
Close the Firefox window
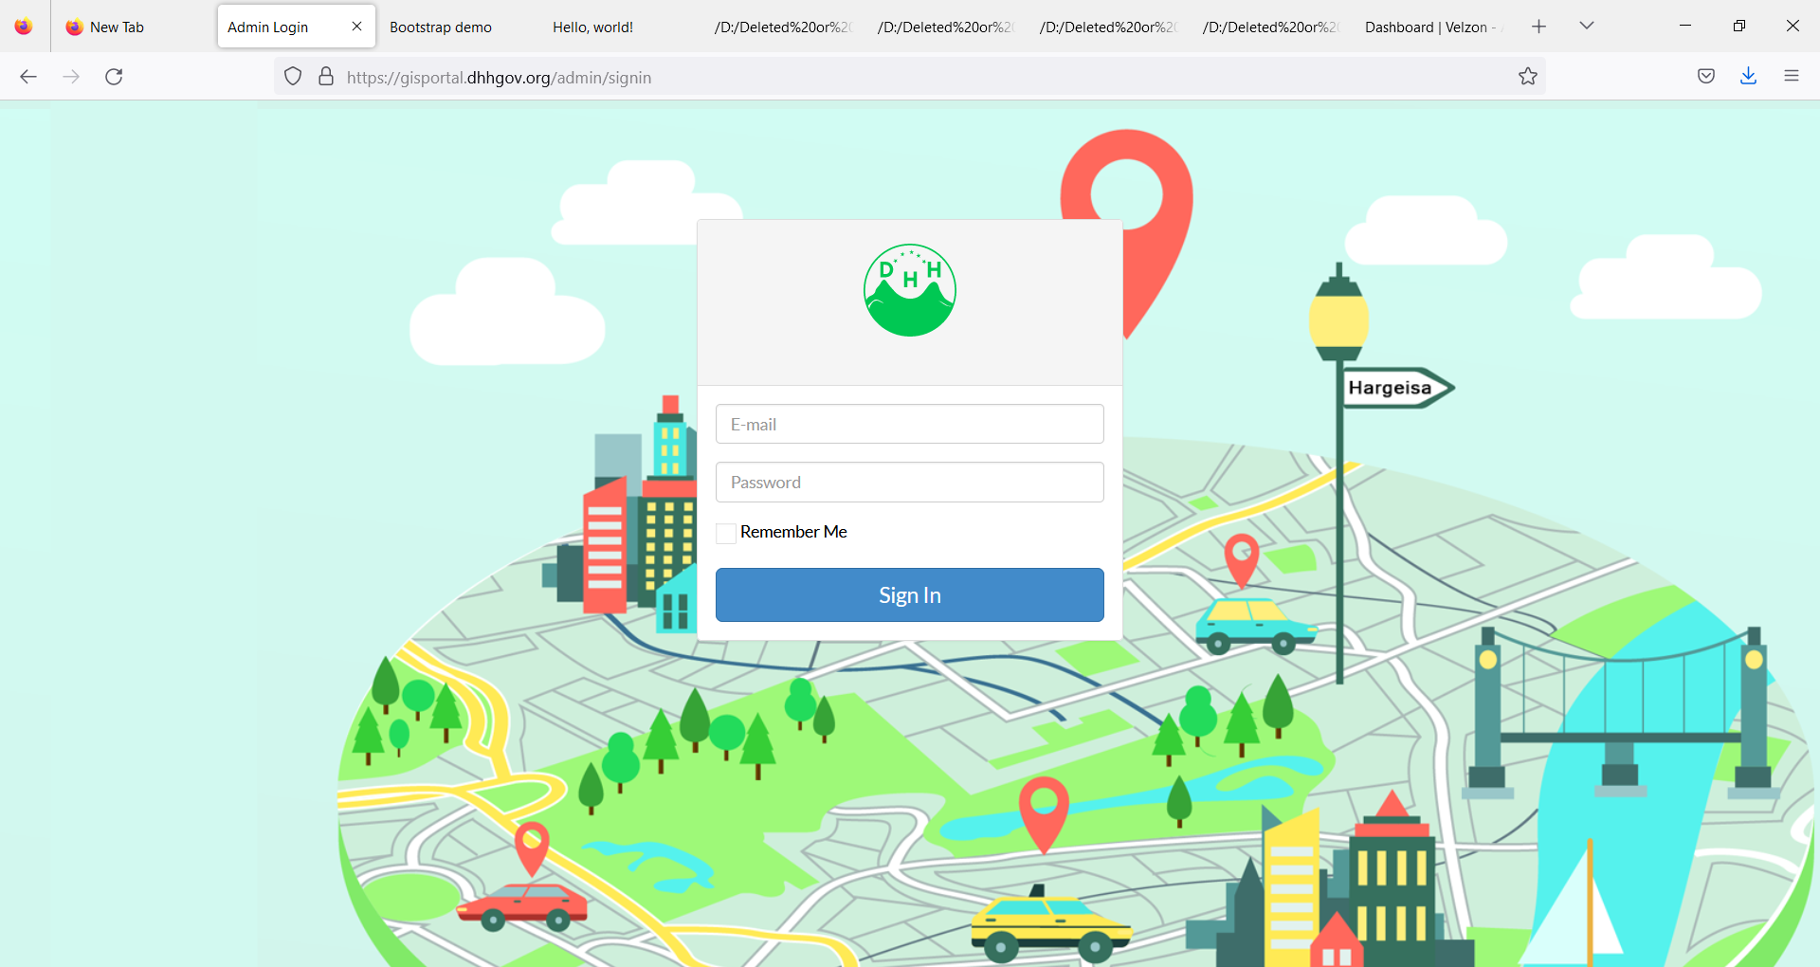(x=1793, y=26)
